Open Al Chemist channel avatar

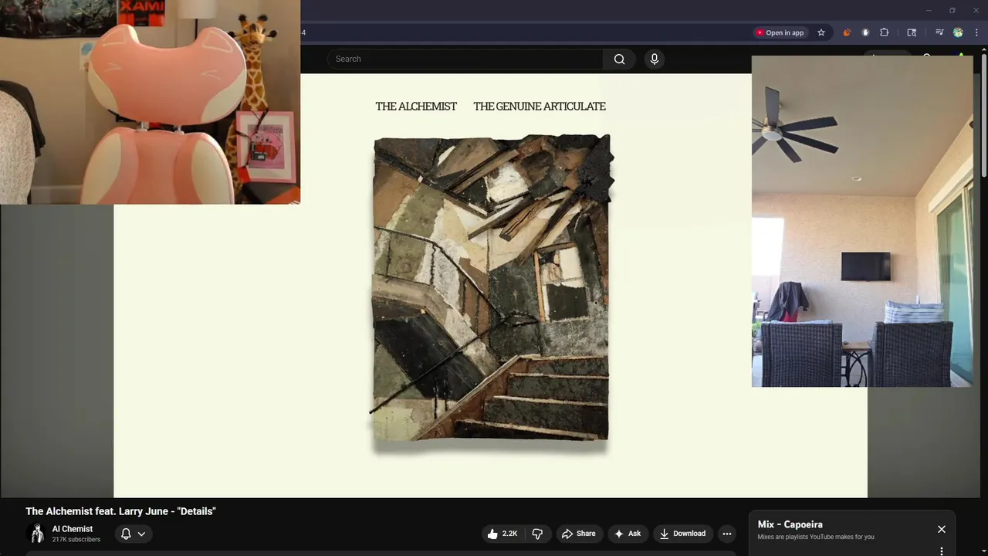click(36, 534)
